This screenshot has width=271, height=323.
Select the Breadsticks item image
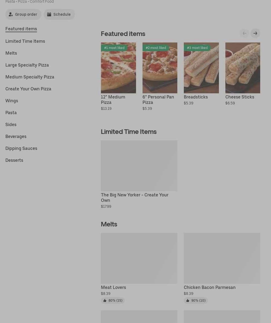tap(201, 68)
